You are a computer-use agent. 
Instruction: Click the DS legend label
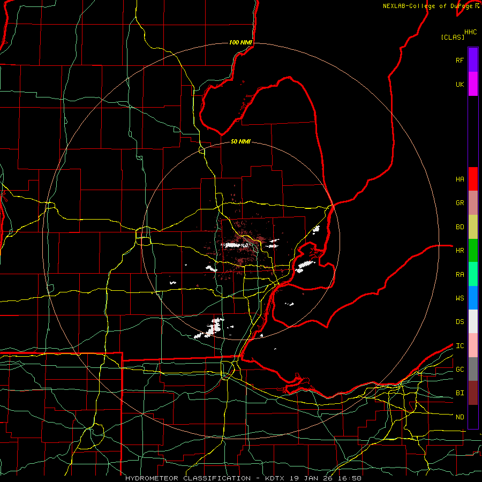[x=460, y=321]
